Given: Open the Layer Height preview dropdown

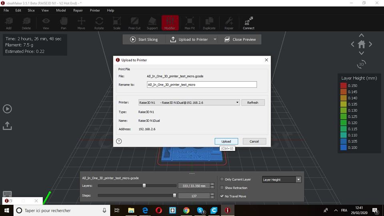Looking at the screenshot, I should tap(282, 180).
